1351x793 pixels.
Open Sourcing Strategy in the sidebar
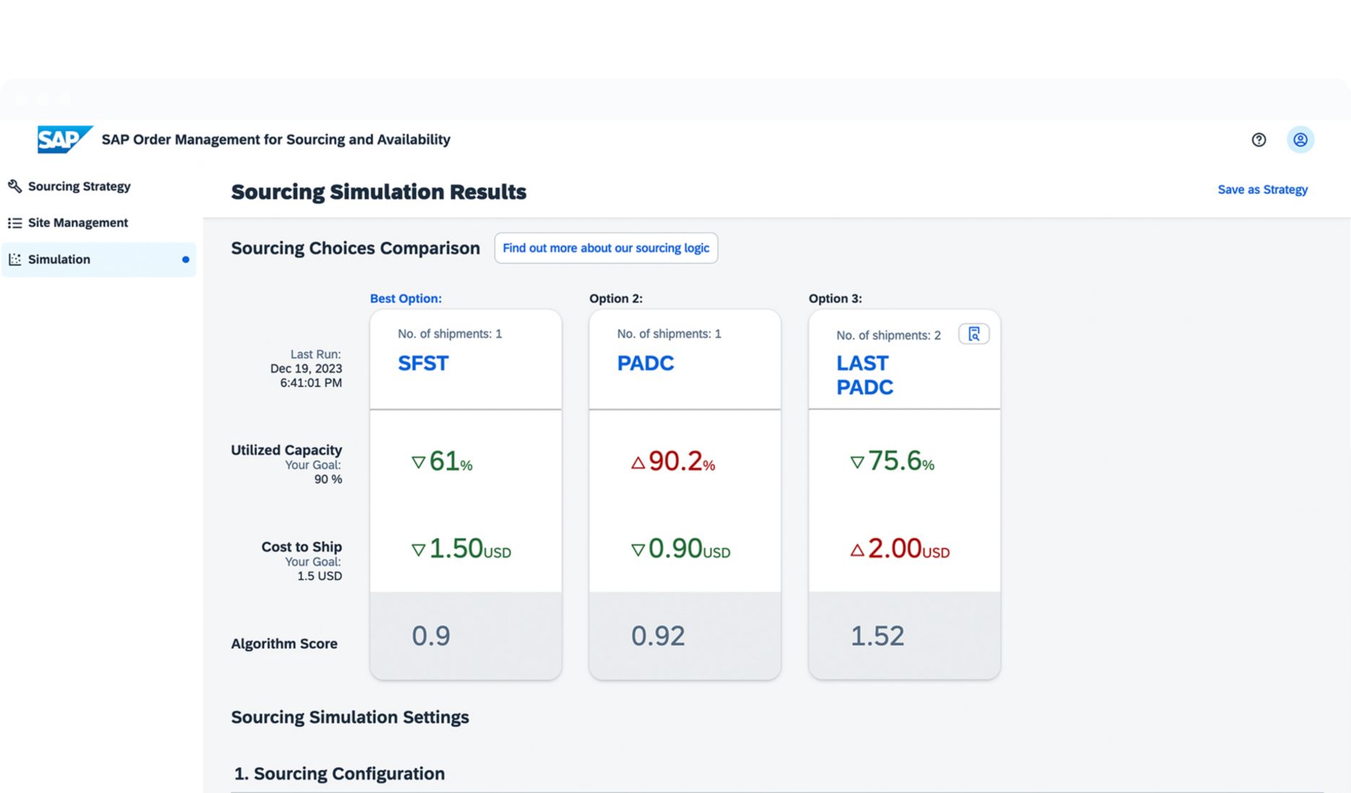pyautogui.click(x=79, y=187)
